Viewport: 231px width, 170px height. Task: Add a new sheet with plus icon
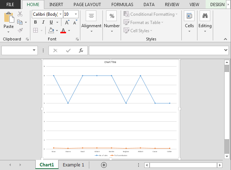tap(104, 165)
